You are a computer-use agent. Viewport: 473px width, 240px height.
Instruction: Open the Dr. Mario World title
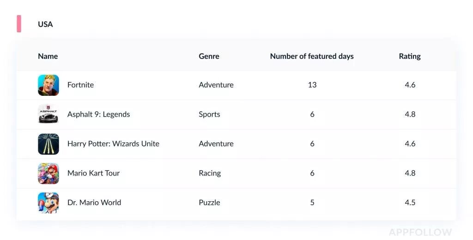coord(94,203)
